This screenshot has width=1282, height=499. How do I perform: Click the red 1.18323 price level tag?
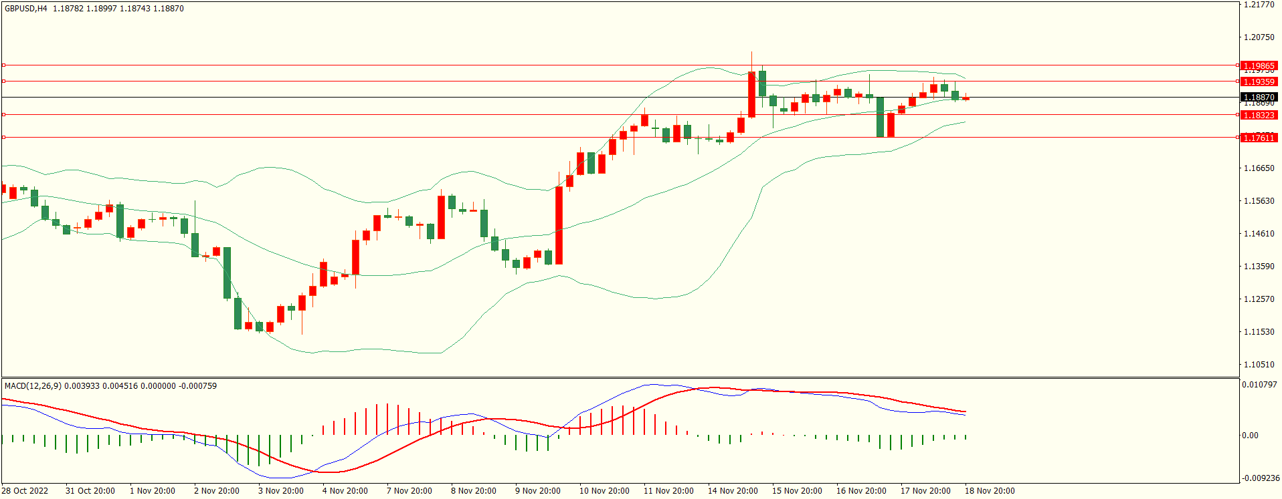(1259, 116)
